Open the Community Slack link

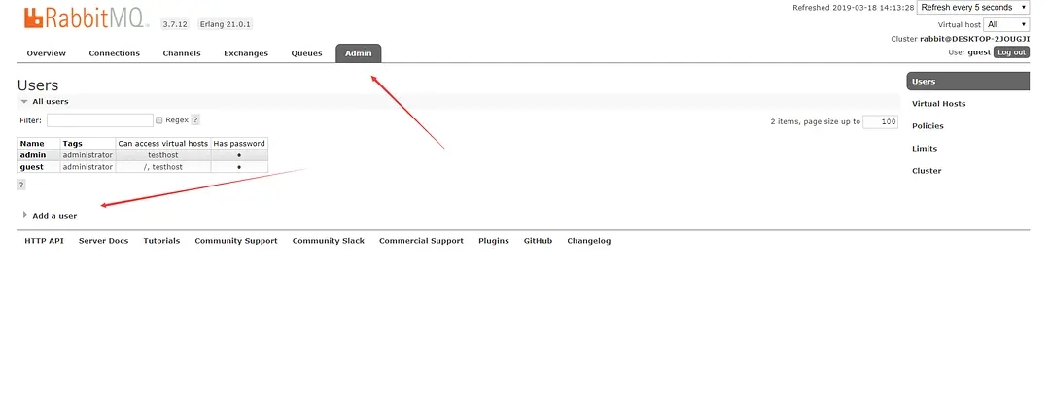pyautogui.click(x=329, y=241)
